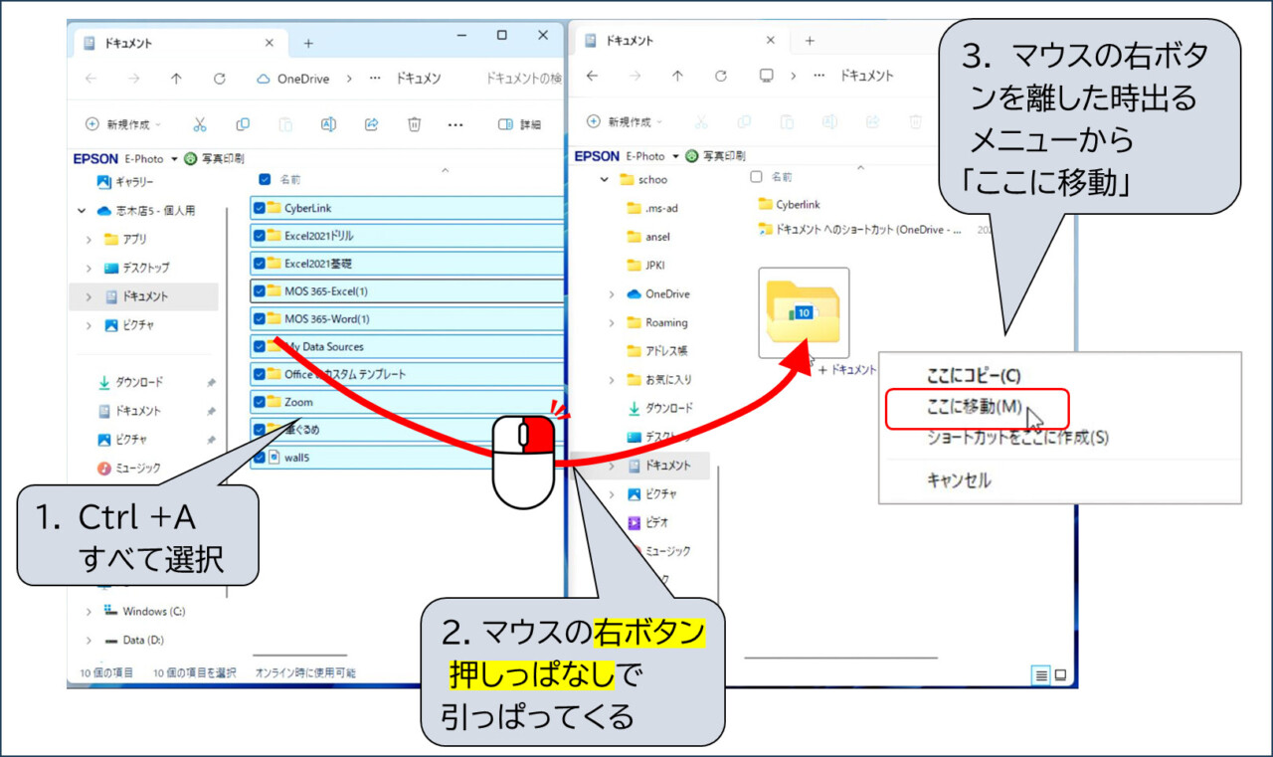This screenshot has width=1273, height=757.
Task: Click the Cut scissors icon in left window
Action: click(200, 124)
